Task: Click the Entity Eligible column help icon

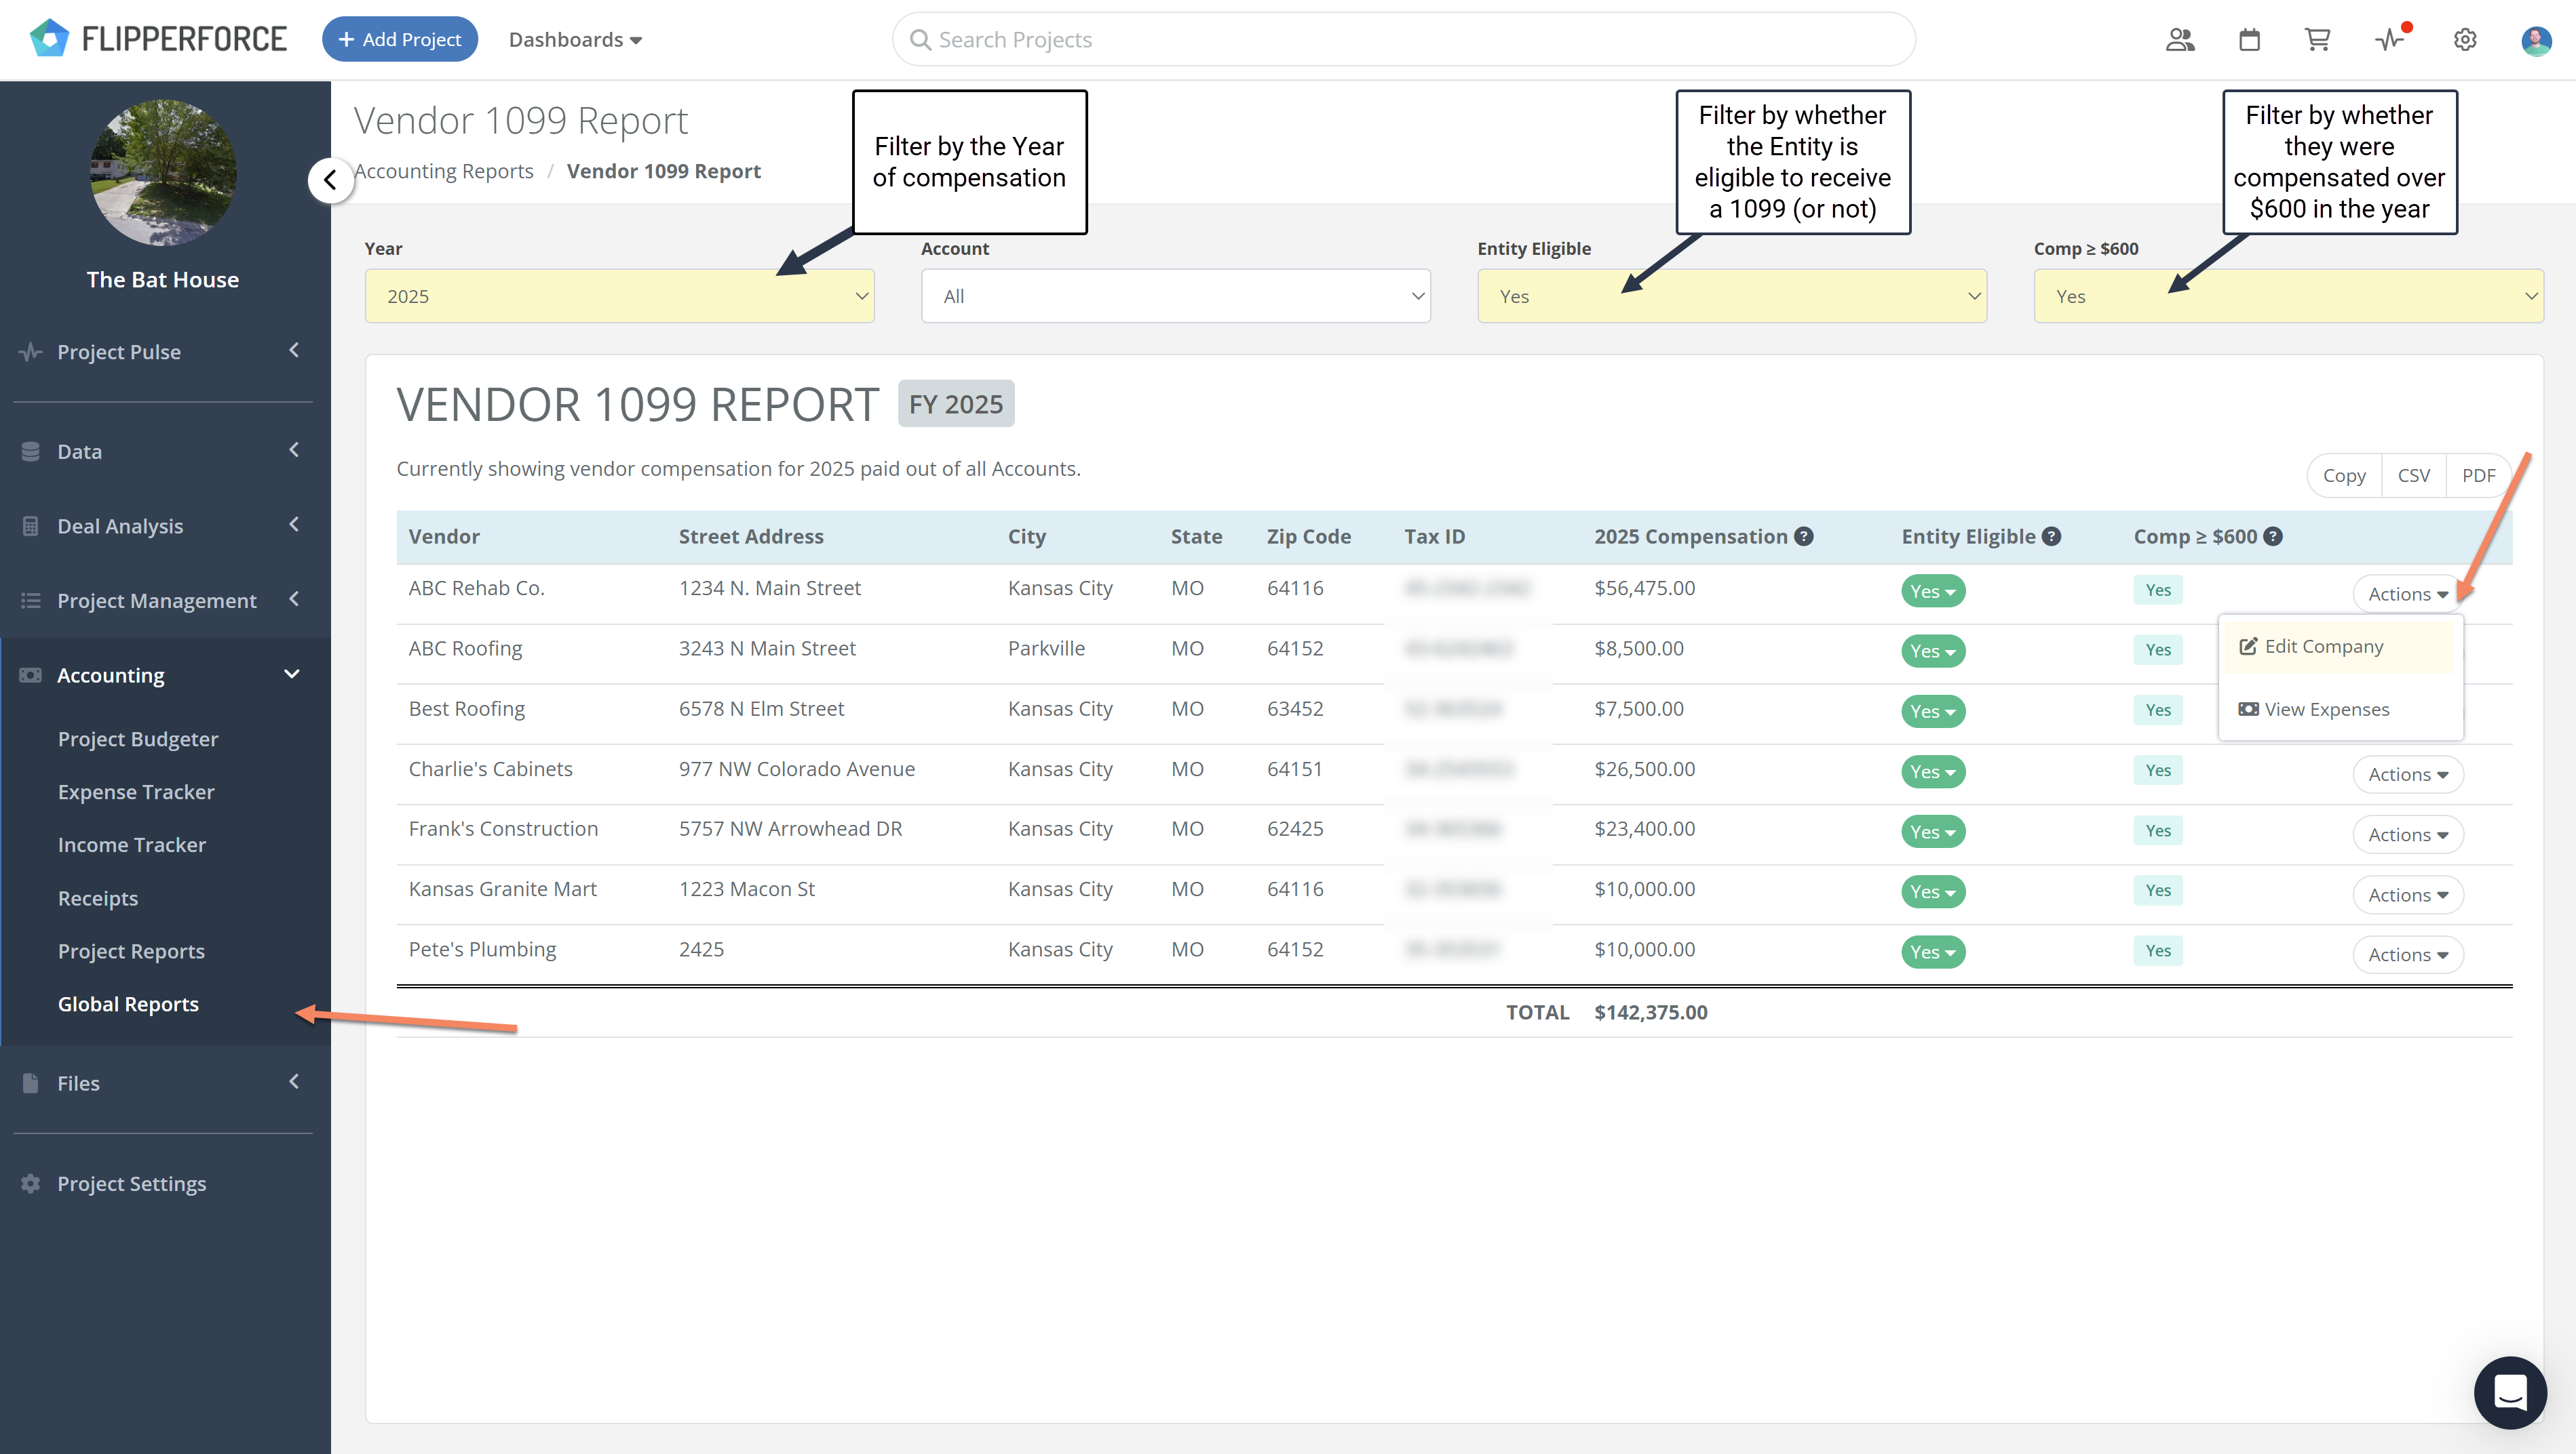Action: (2052, 537)
